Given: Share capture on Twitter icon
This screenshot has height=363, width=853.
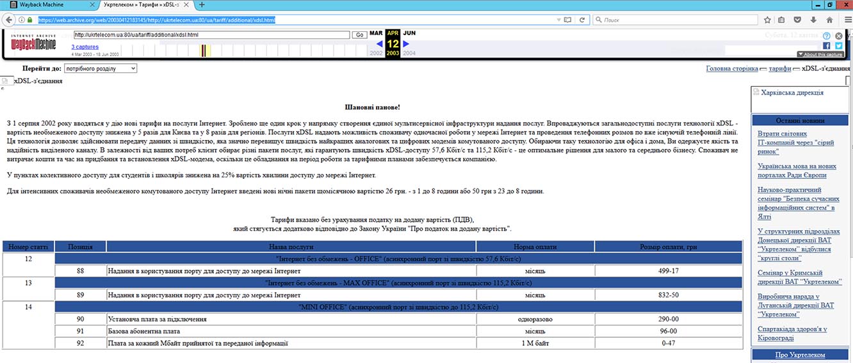Looking at the screenshot, I should (839, 46).
